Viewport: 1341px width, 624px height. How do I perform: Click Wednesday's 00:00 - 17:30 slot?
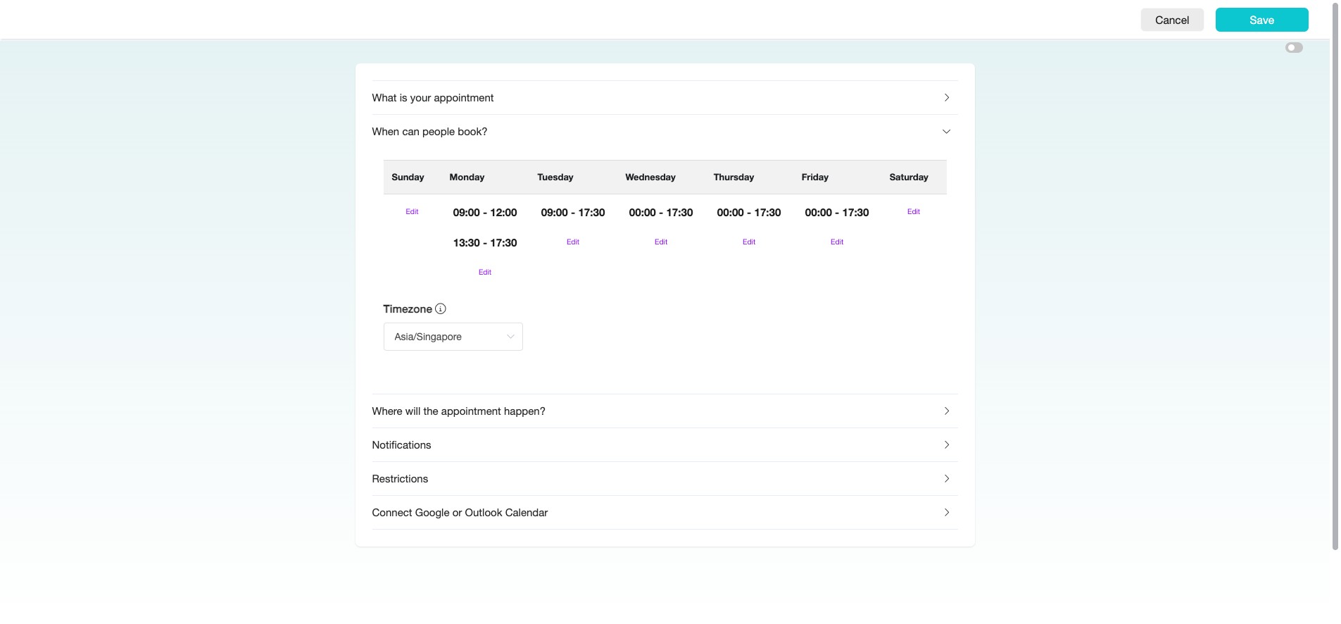[x=661, y=213]
